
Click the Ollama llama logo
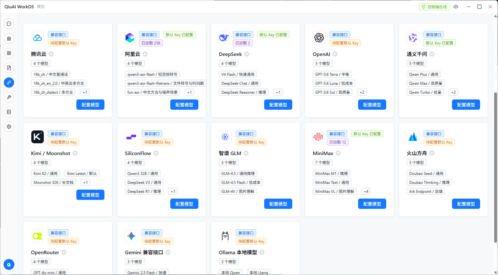(x=225, y=236)
